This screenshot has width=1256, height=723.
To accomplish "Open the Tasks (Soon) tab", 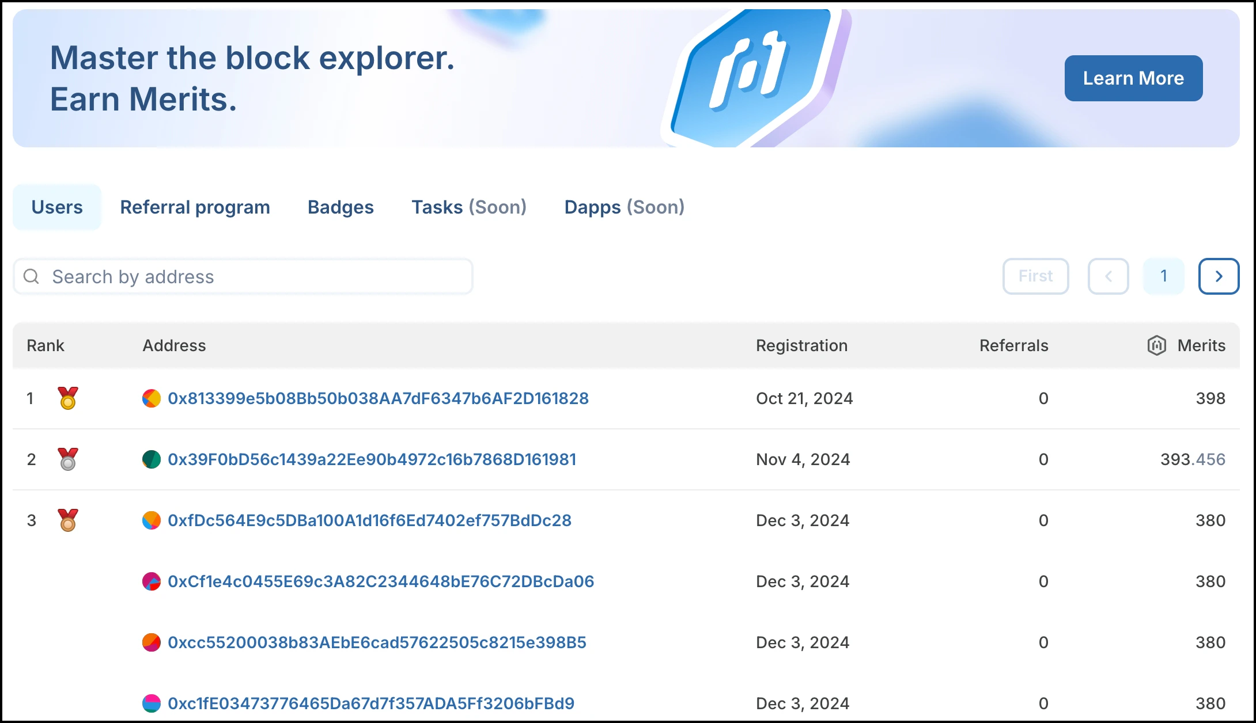I will coord(469,207).
